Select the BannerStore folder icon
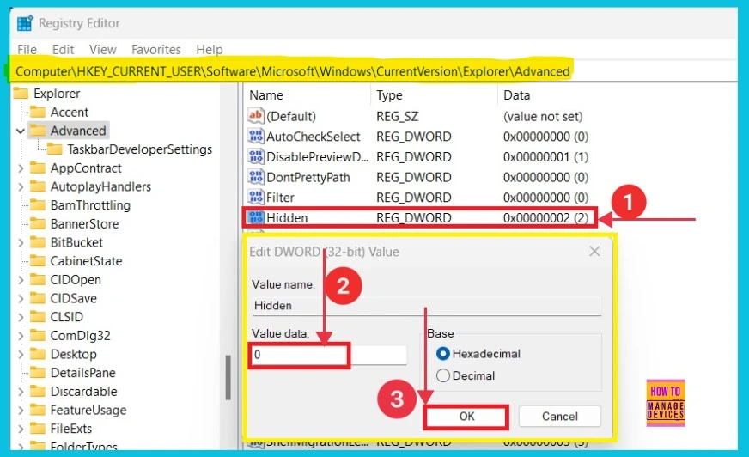The width and height of the screenshot is (749, 457). (x=38, y=223)
